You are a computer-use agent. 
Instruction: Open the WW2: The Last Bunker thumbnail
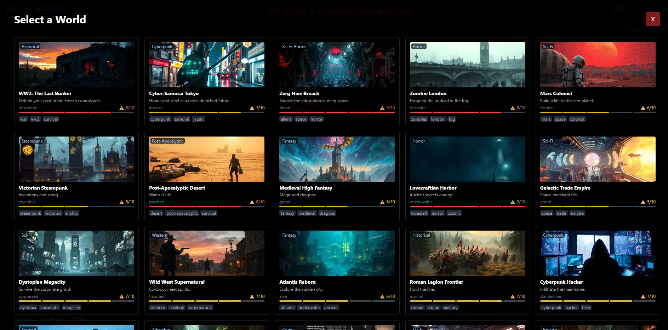(76, 65)
